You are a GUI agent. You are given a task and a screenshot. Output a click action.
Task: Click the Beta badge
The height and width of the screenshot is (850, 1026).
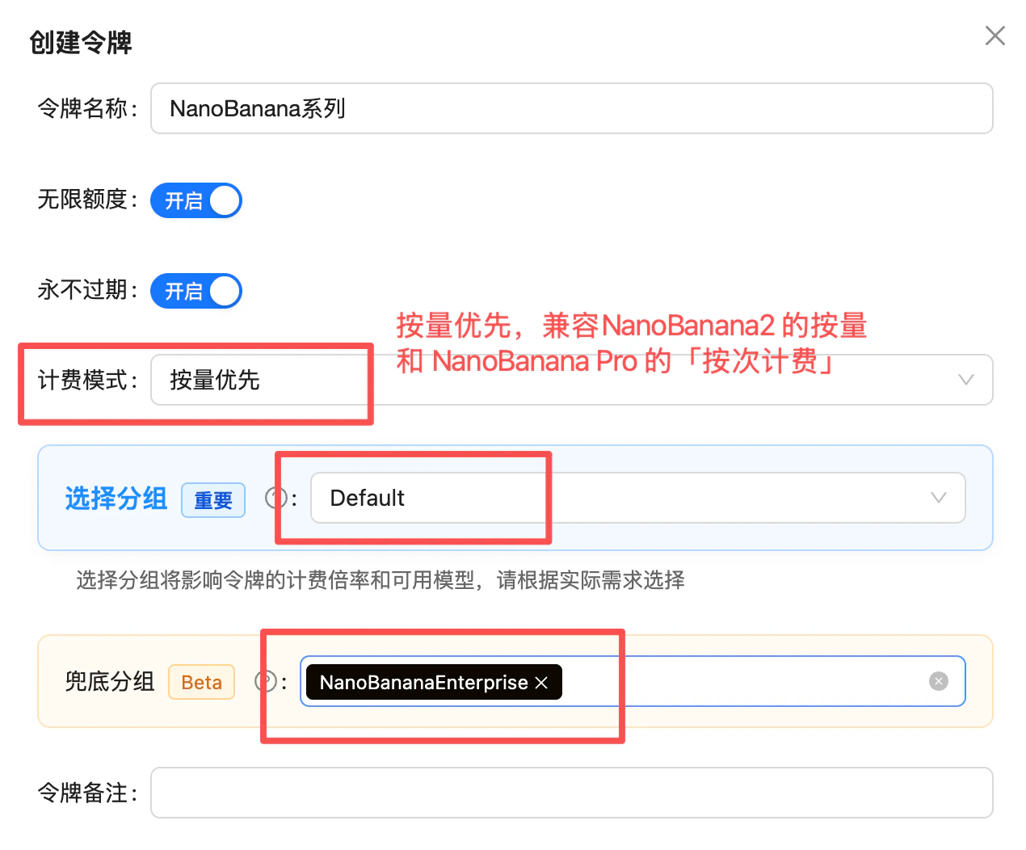(201, 682)
